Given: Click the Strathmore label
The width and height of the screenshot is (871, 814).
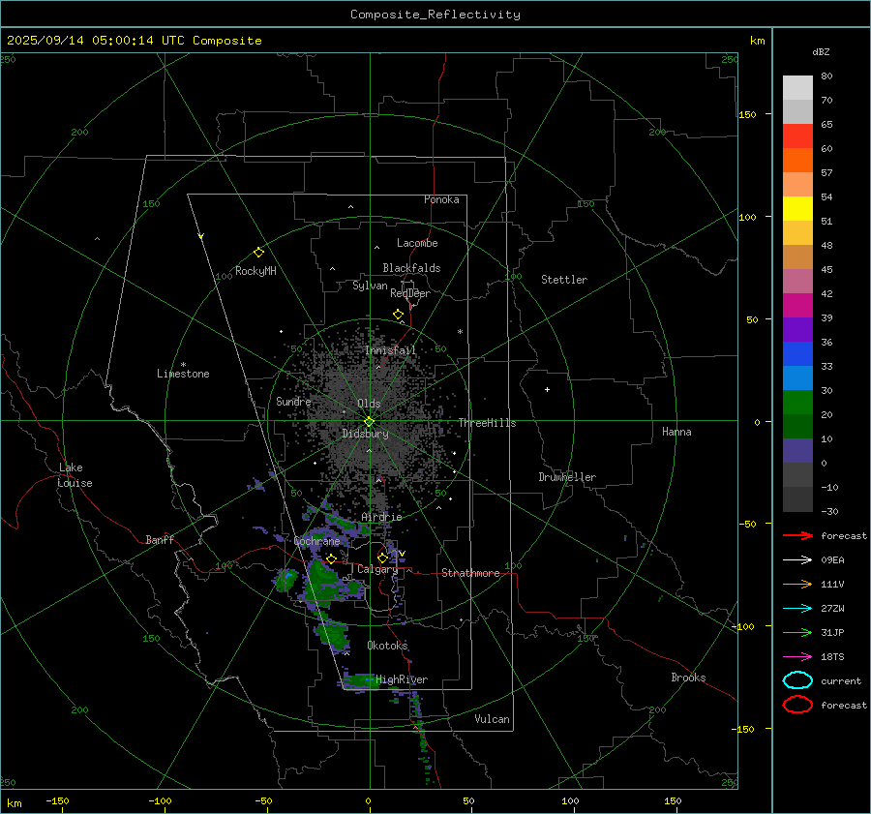Looking at the screenshot, I should [470, 573].
